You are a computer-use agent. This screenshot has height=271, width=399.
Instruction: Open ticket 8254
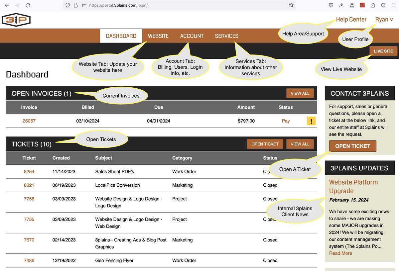[29, 172]
